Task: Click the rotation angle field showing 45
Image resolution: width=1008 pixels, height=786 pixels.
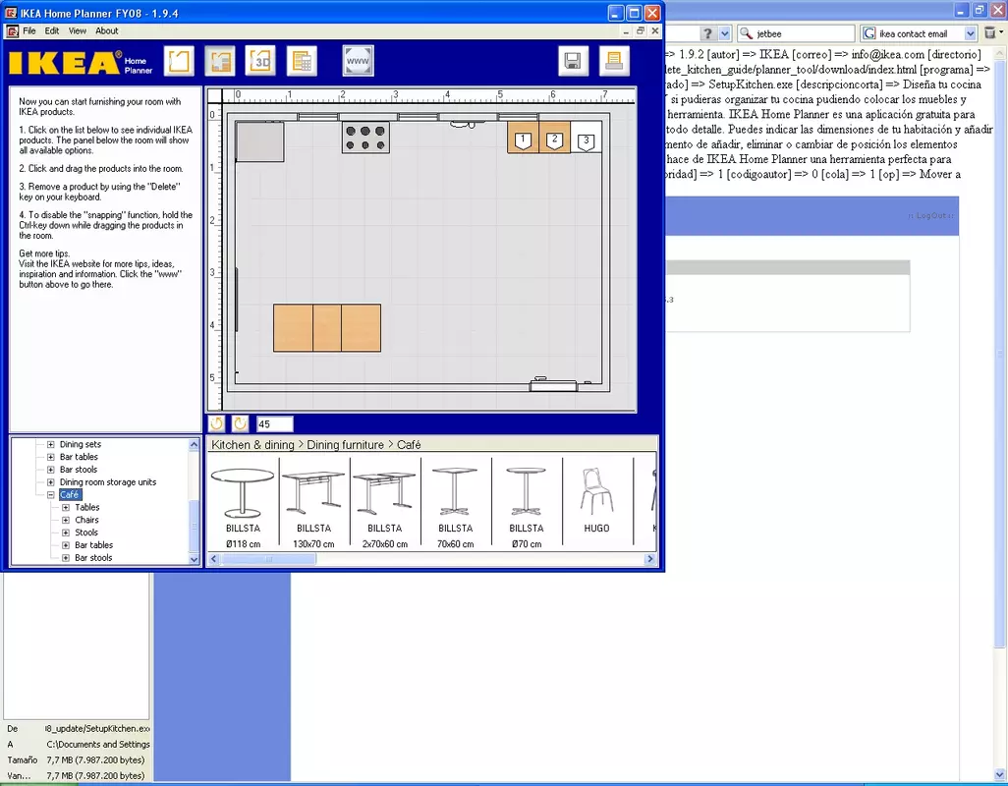Action: tap(274, 424)
